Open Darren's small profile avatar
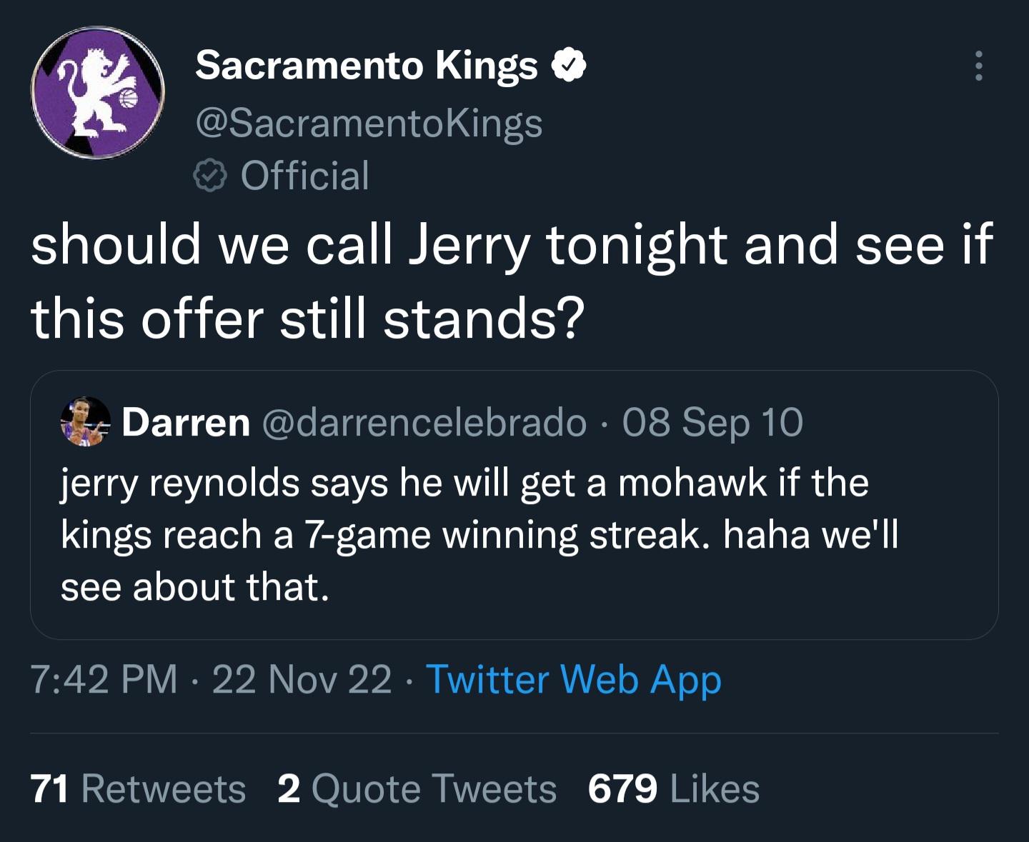This screenshot has height=842, width=1029. pyautogui.click(x=86, y=422)
